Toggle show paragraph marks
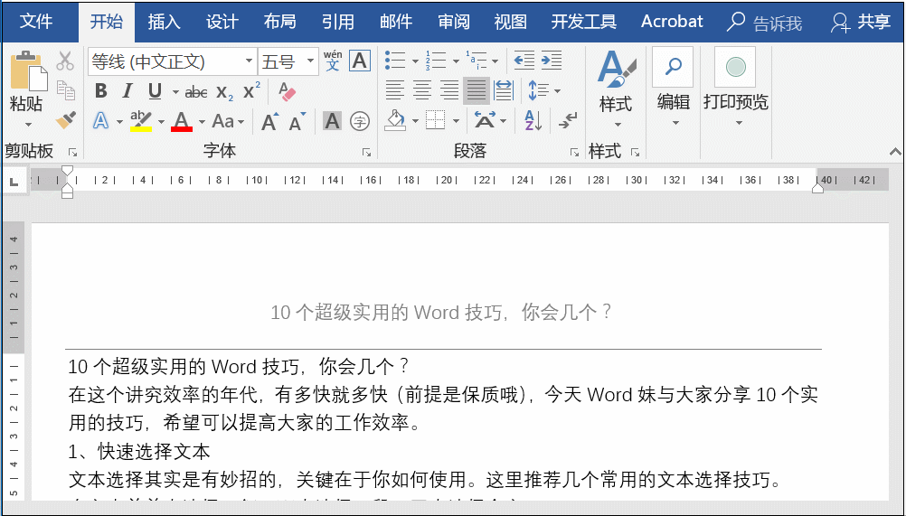Viewport: 906px width, 516px height. 568,120
